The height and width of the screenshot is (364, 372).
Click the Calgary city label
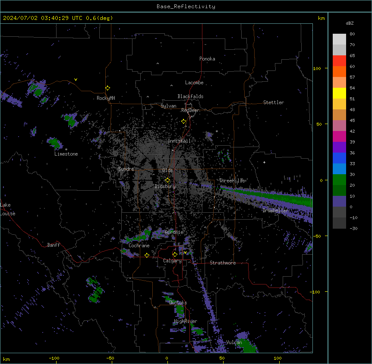(x=172, y=261)
